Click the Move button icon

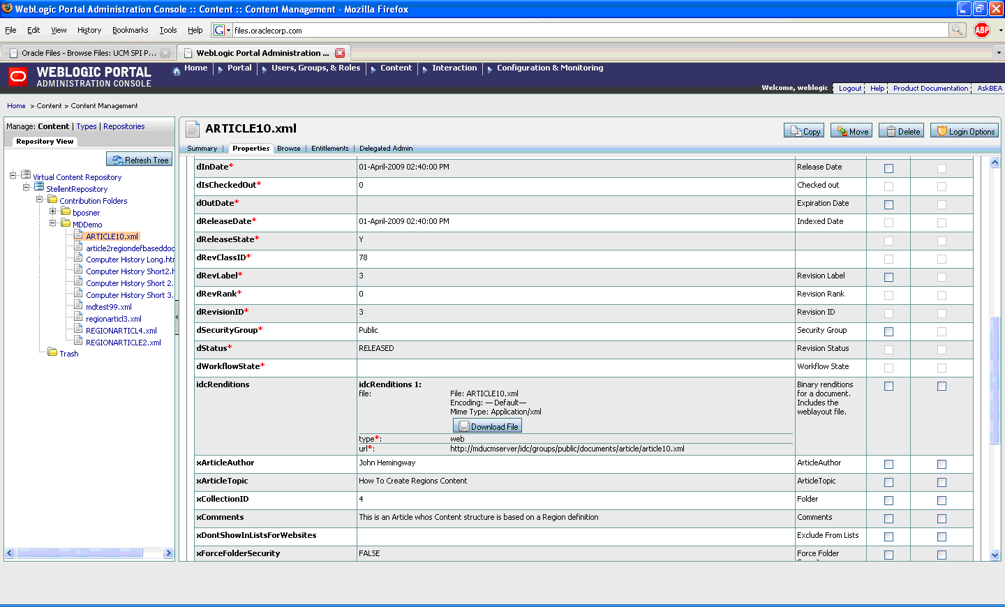tap(851, 131)
